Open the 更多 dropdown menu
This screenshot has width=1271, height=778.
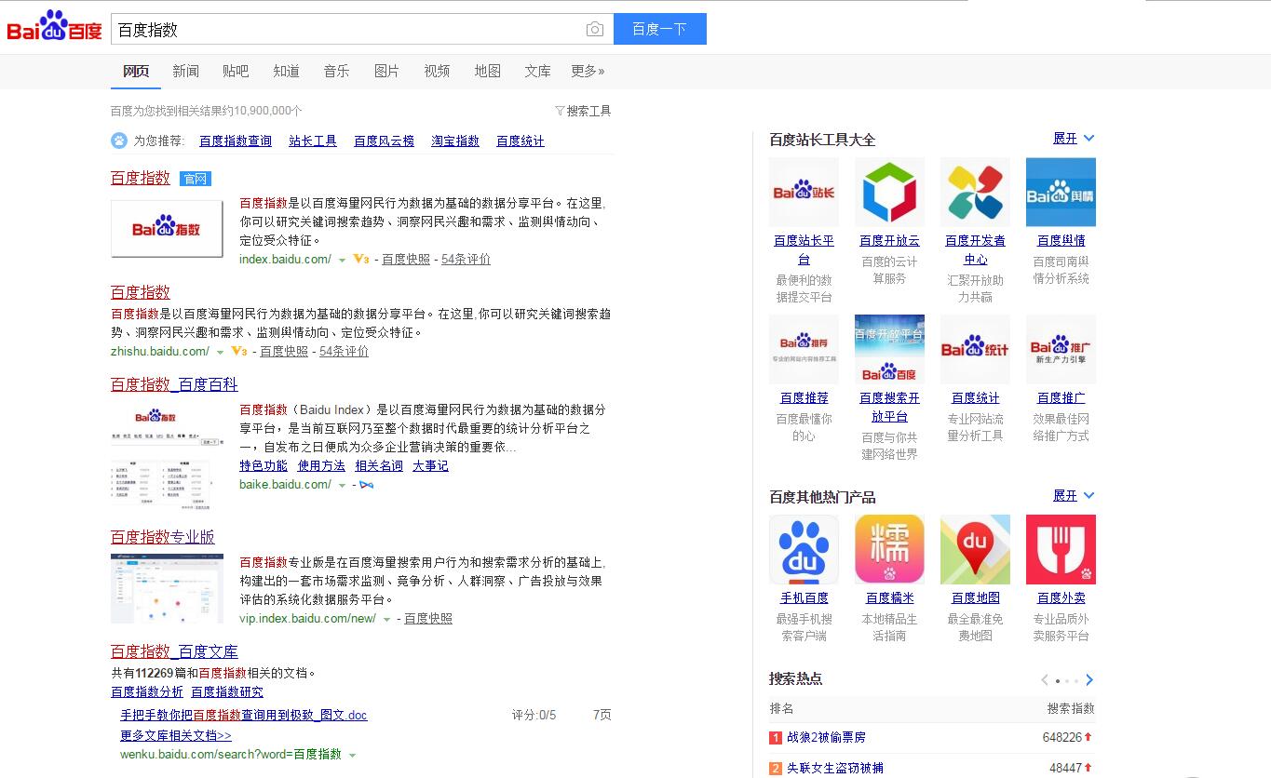point(588,71)
